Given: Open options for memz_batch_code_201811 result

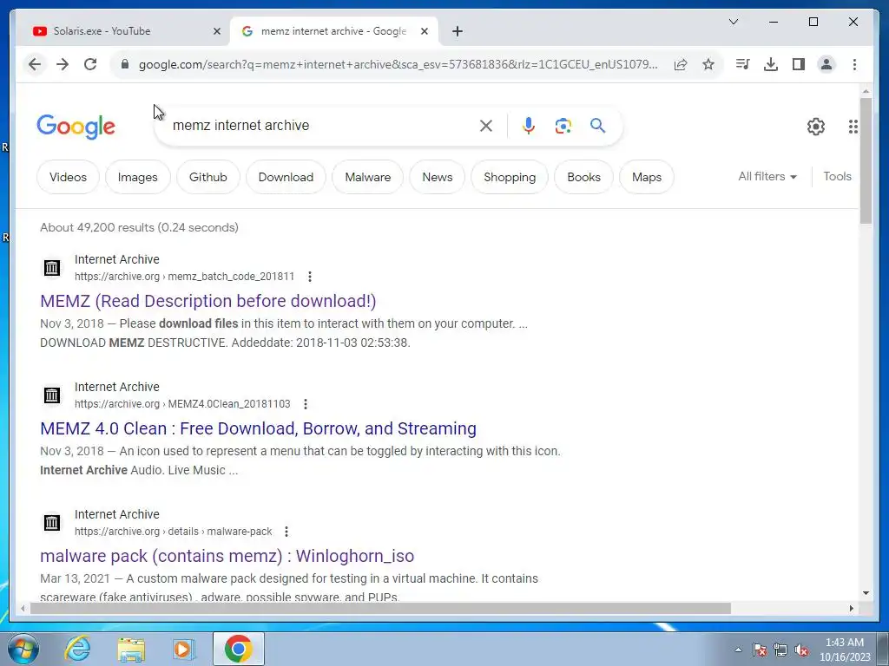Looking at the screenshot, I should [x=310, y=277].
